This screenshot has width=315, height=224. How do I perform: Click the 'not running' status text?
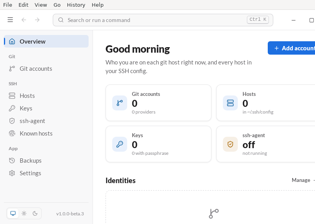pos(255,153)
